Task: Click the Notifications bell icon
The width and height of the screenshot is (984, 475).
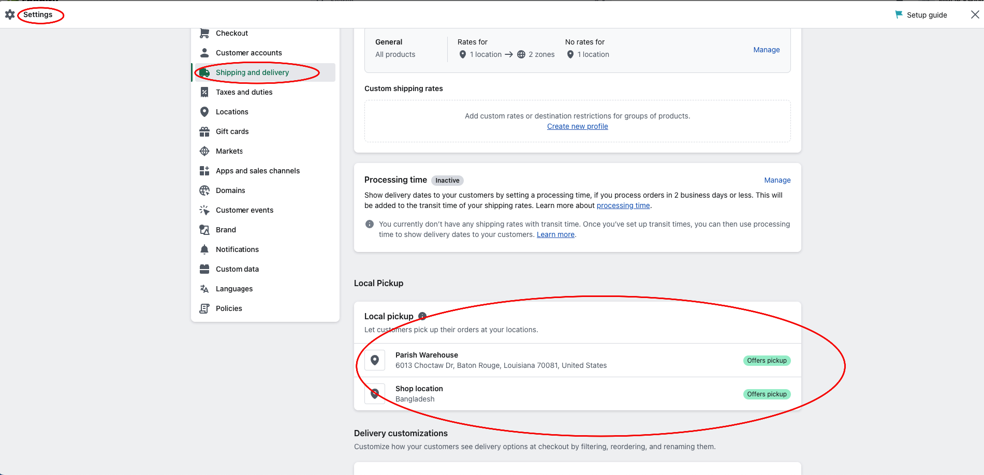Action: click(204, 249)
